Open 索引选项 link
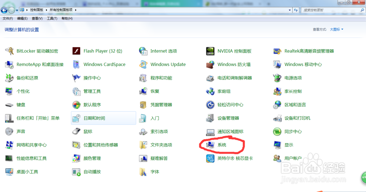Image resolution: width=366 pixels, height=192 pixels. point(159,132)
